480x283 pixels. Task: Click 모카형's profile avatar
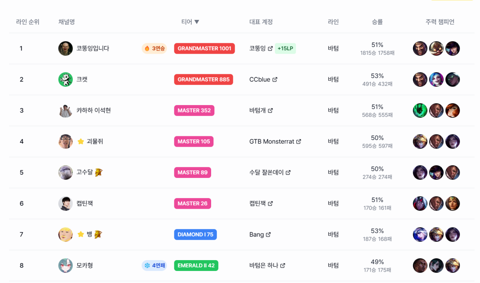tap(66, 265)
